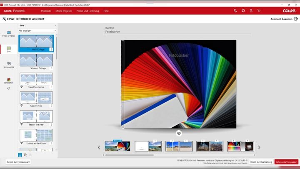Open options menu for Schwarz Collage style
The height and width of the screenshot is (169, 300).
(x=51, y=68)
